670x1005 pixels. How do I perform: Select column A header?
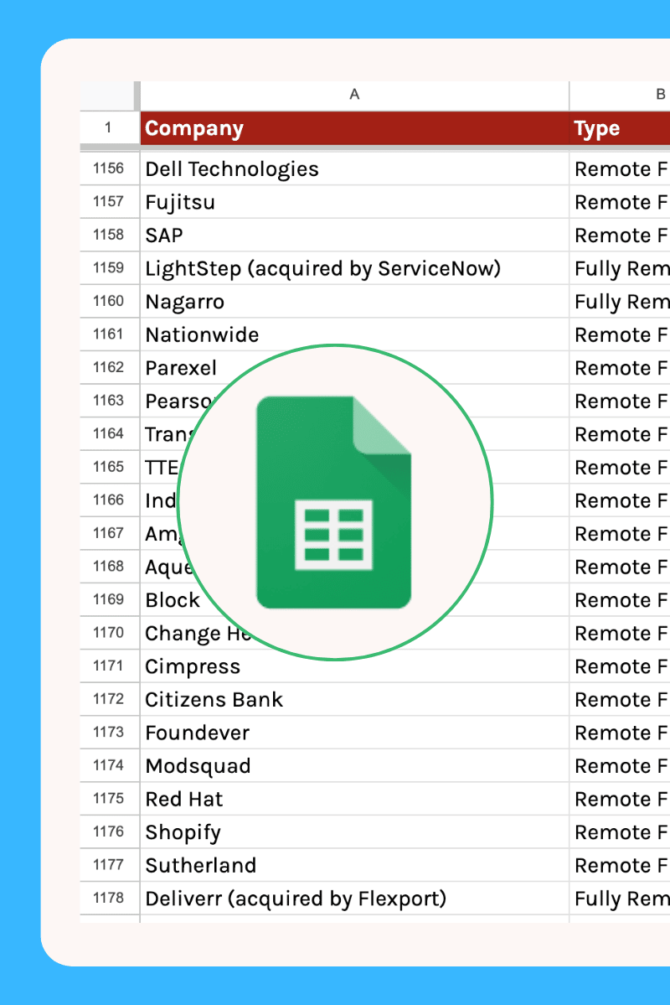[354, 95]
